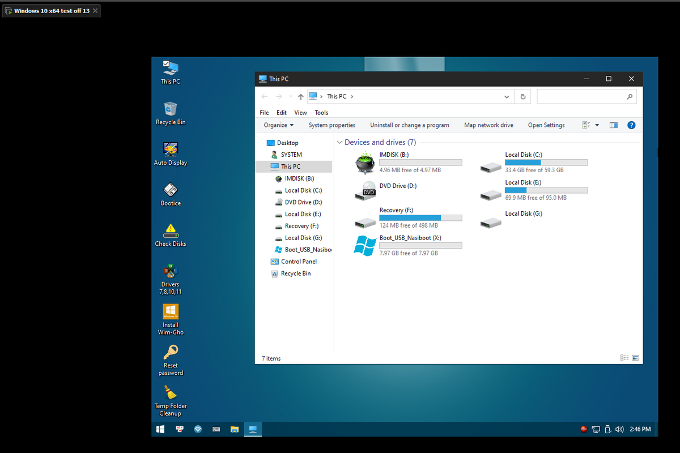Image resolution: width=680 pixels, height=453 pixels.
Task: Open the View menu
Action: coord(300,113)
